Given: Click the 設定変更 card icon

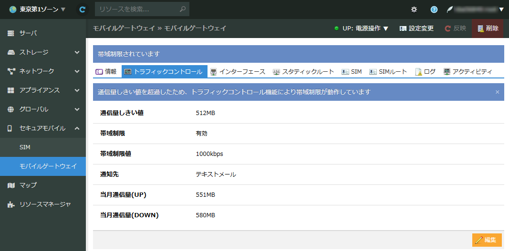Looking at the screenshot, I should [x=403, y=29].
